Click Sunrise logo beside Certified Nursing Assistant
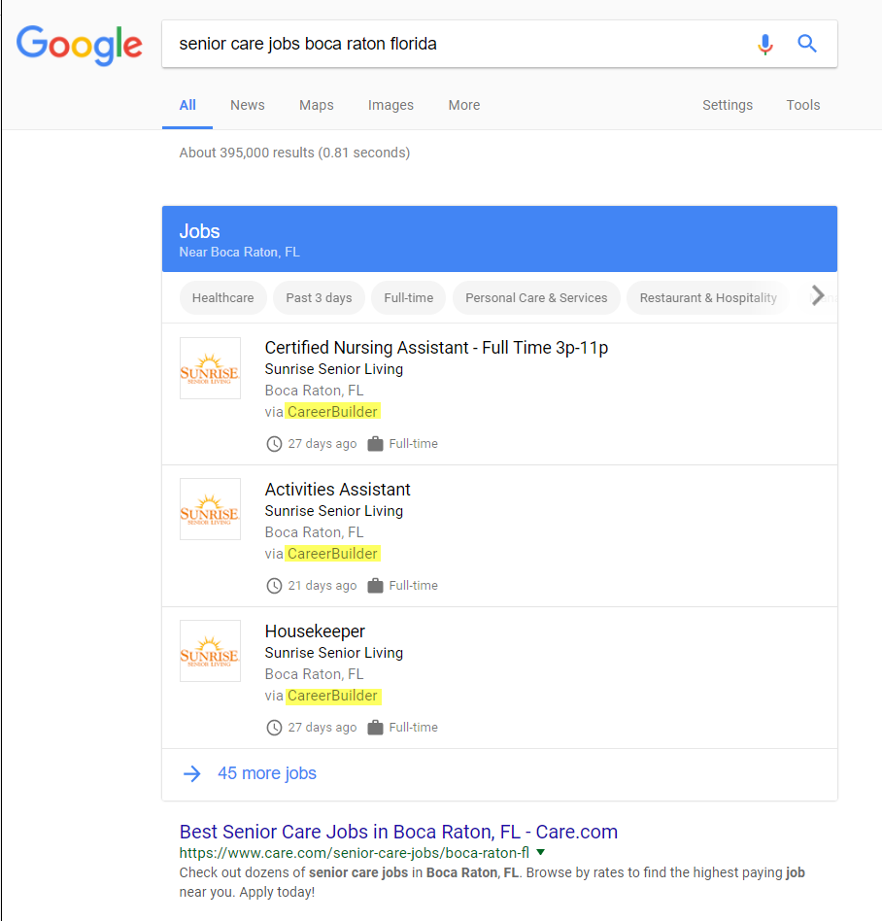 coord(210,368)
